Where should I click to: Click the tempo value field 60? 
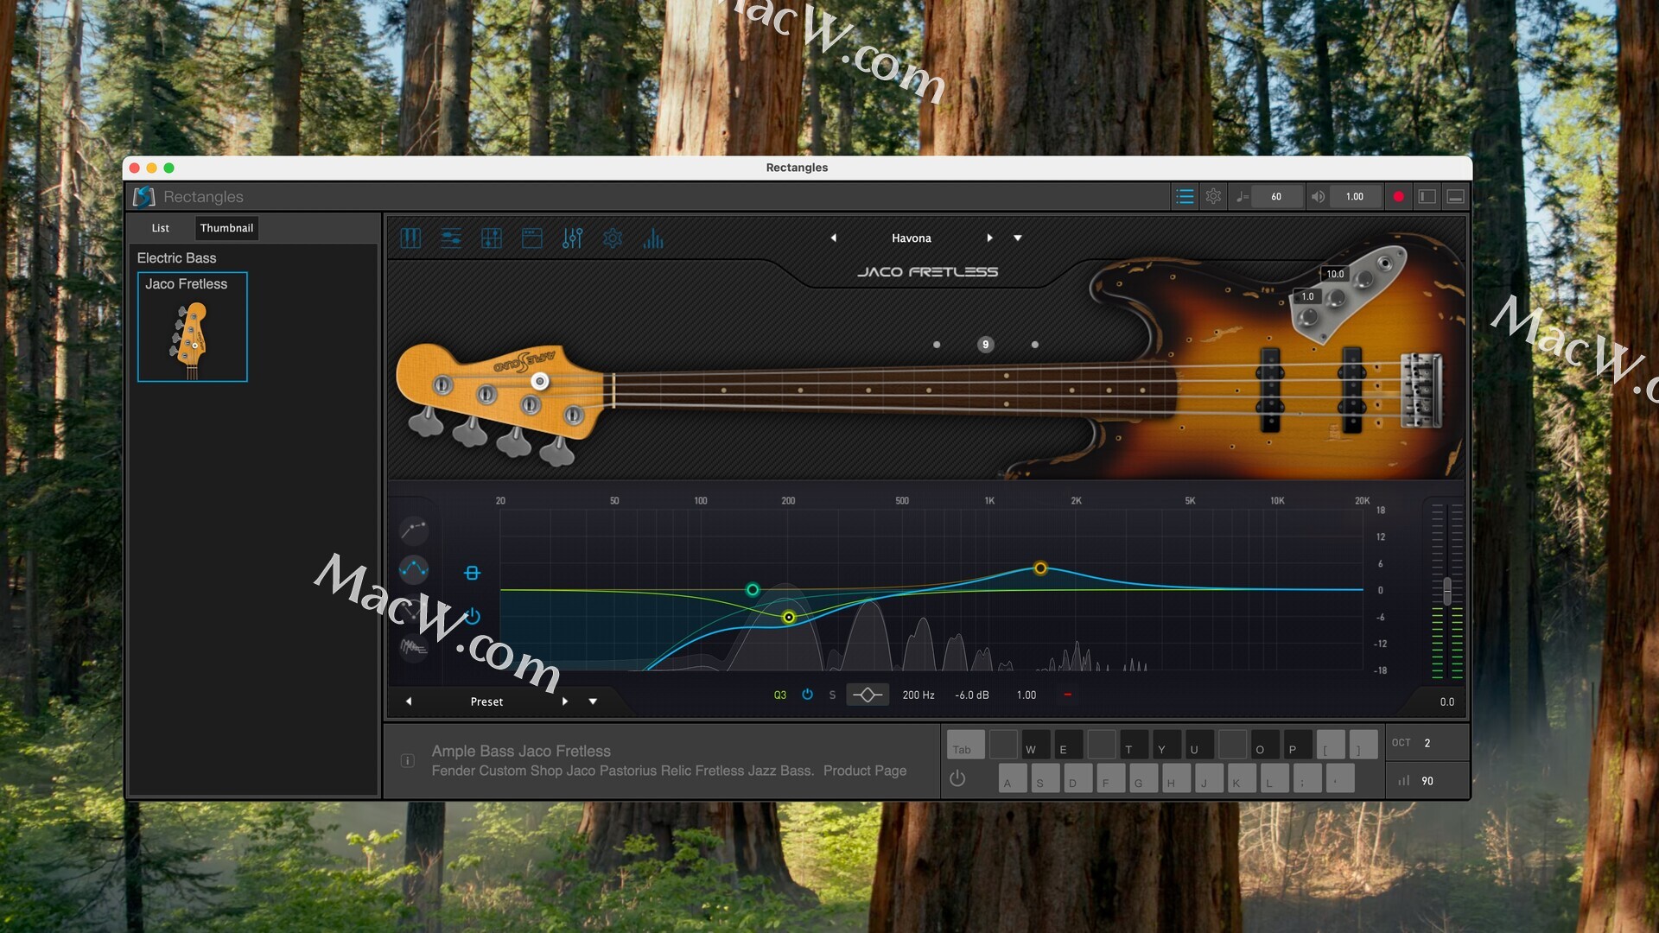(x=1276, y=197)
